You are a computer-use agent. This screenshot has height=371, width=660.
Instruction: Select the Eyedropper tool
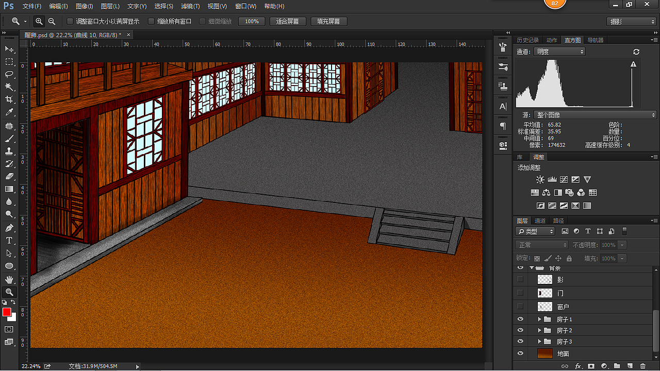(9, 112)
